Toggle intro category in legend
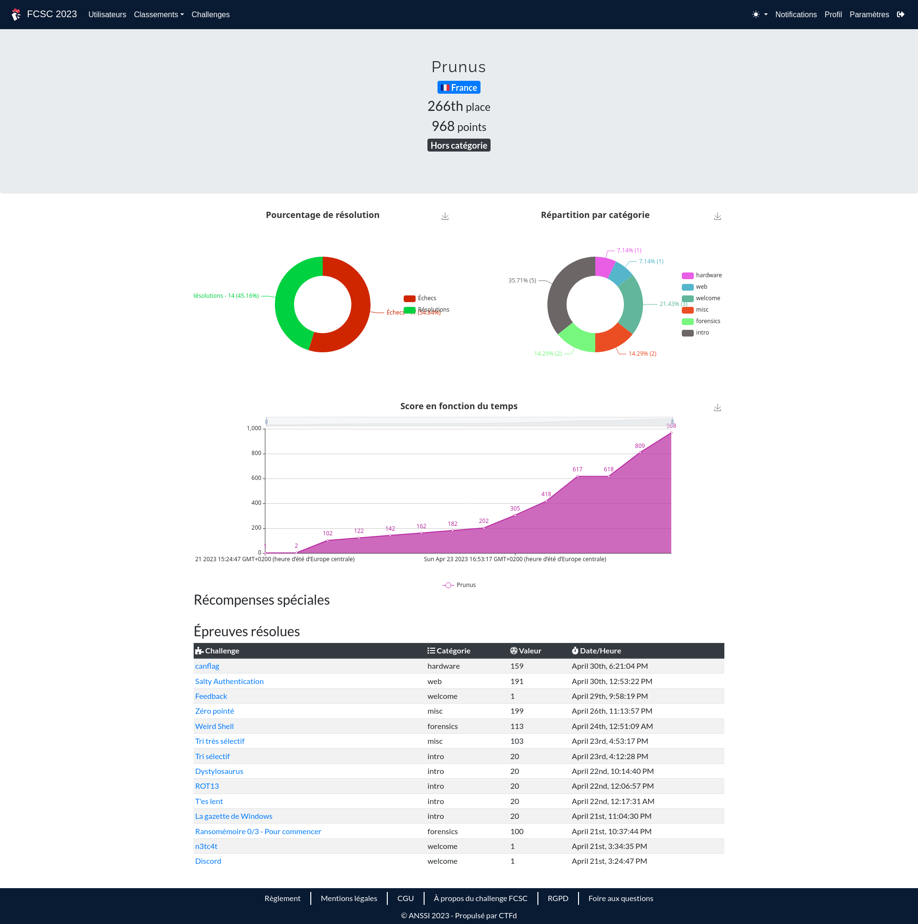 695,332
